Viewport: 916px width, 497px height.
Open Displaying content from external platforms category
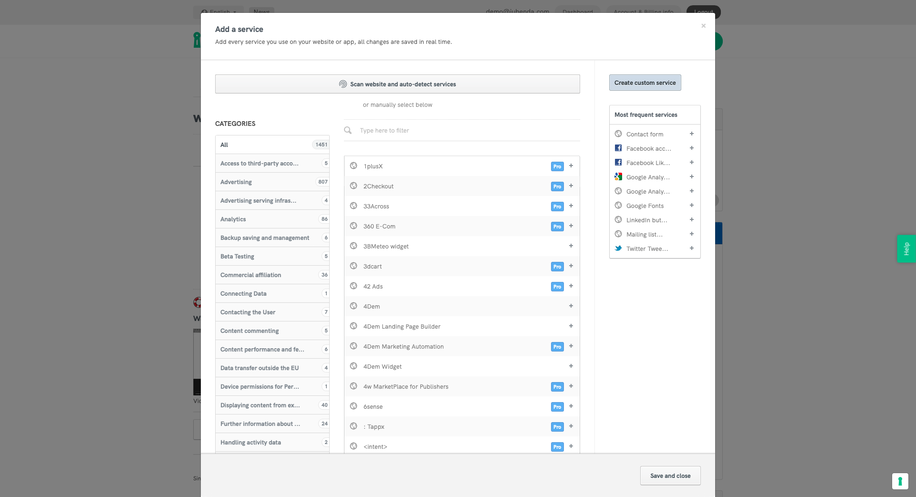click(x=272, y=405)
